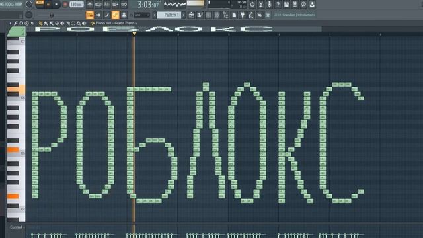Click the 130 tempo field
The image size is (423, 238).
pyautogui.click(x=77, y=5)
